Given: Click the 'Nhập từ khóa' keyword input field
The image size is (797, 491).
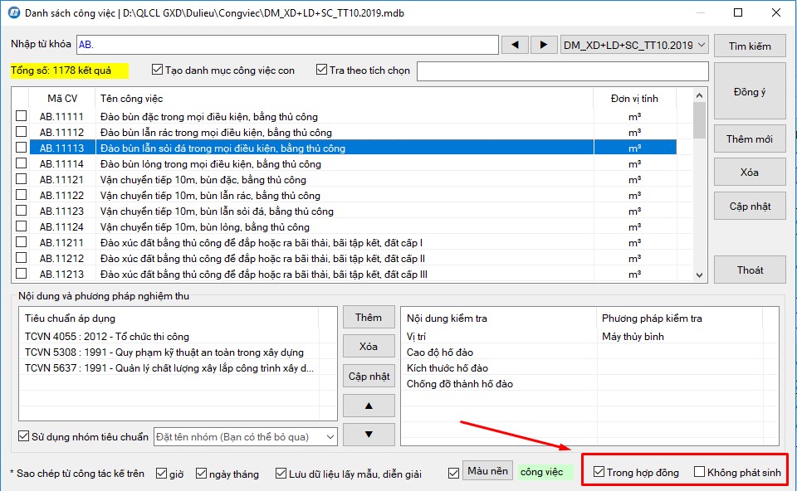Looking at the screenshot, I should coord(286,45).
